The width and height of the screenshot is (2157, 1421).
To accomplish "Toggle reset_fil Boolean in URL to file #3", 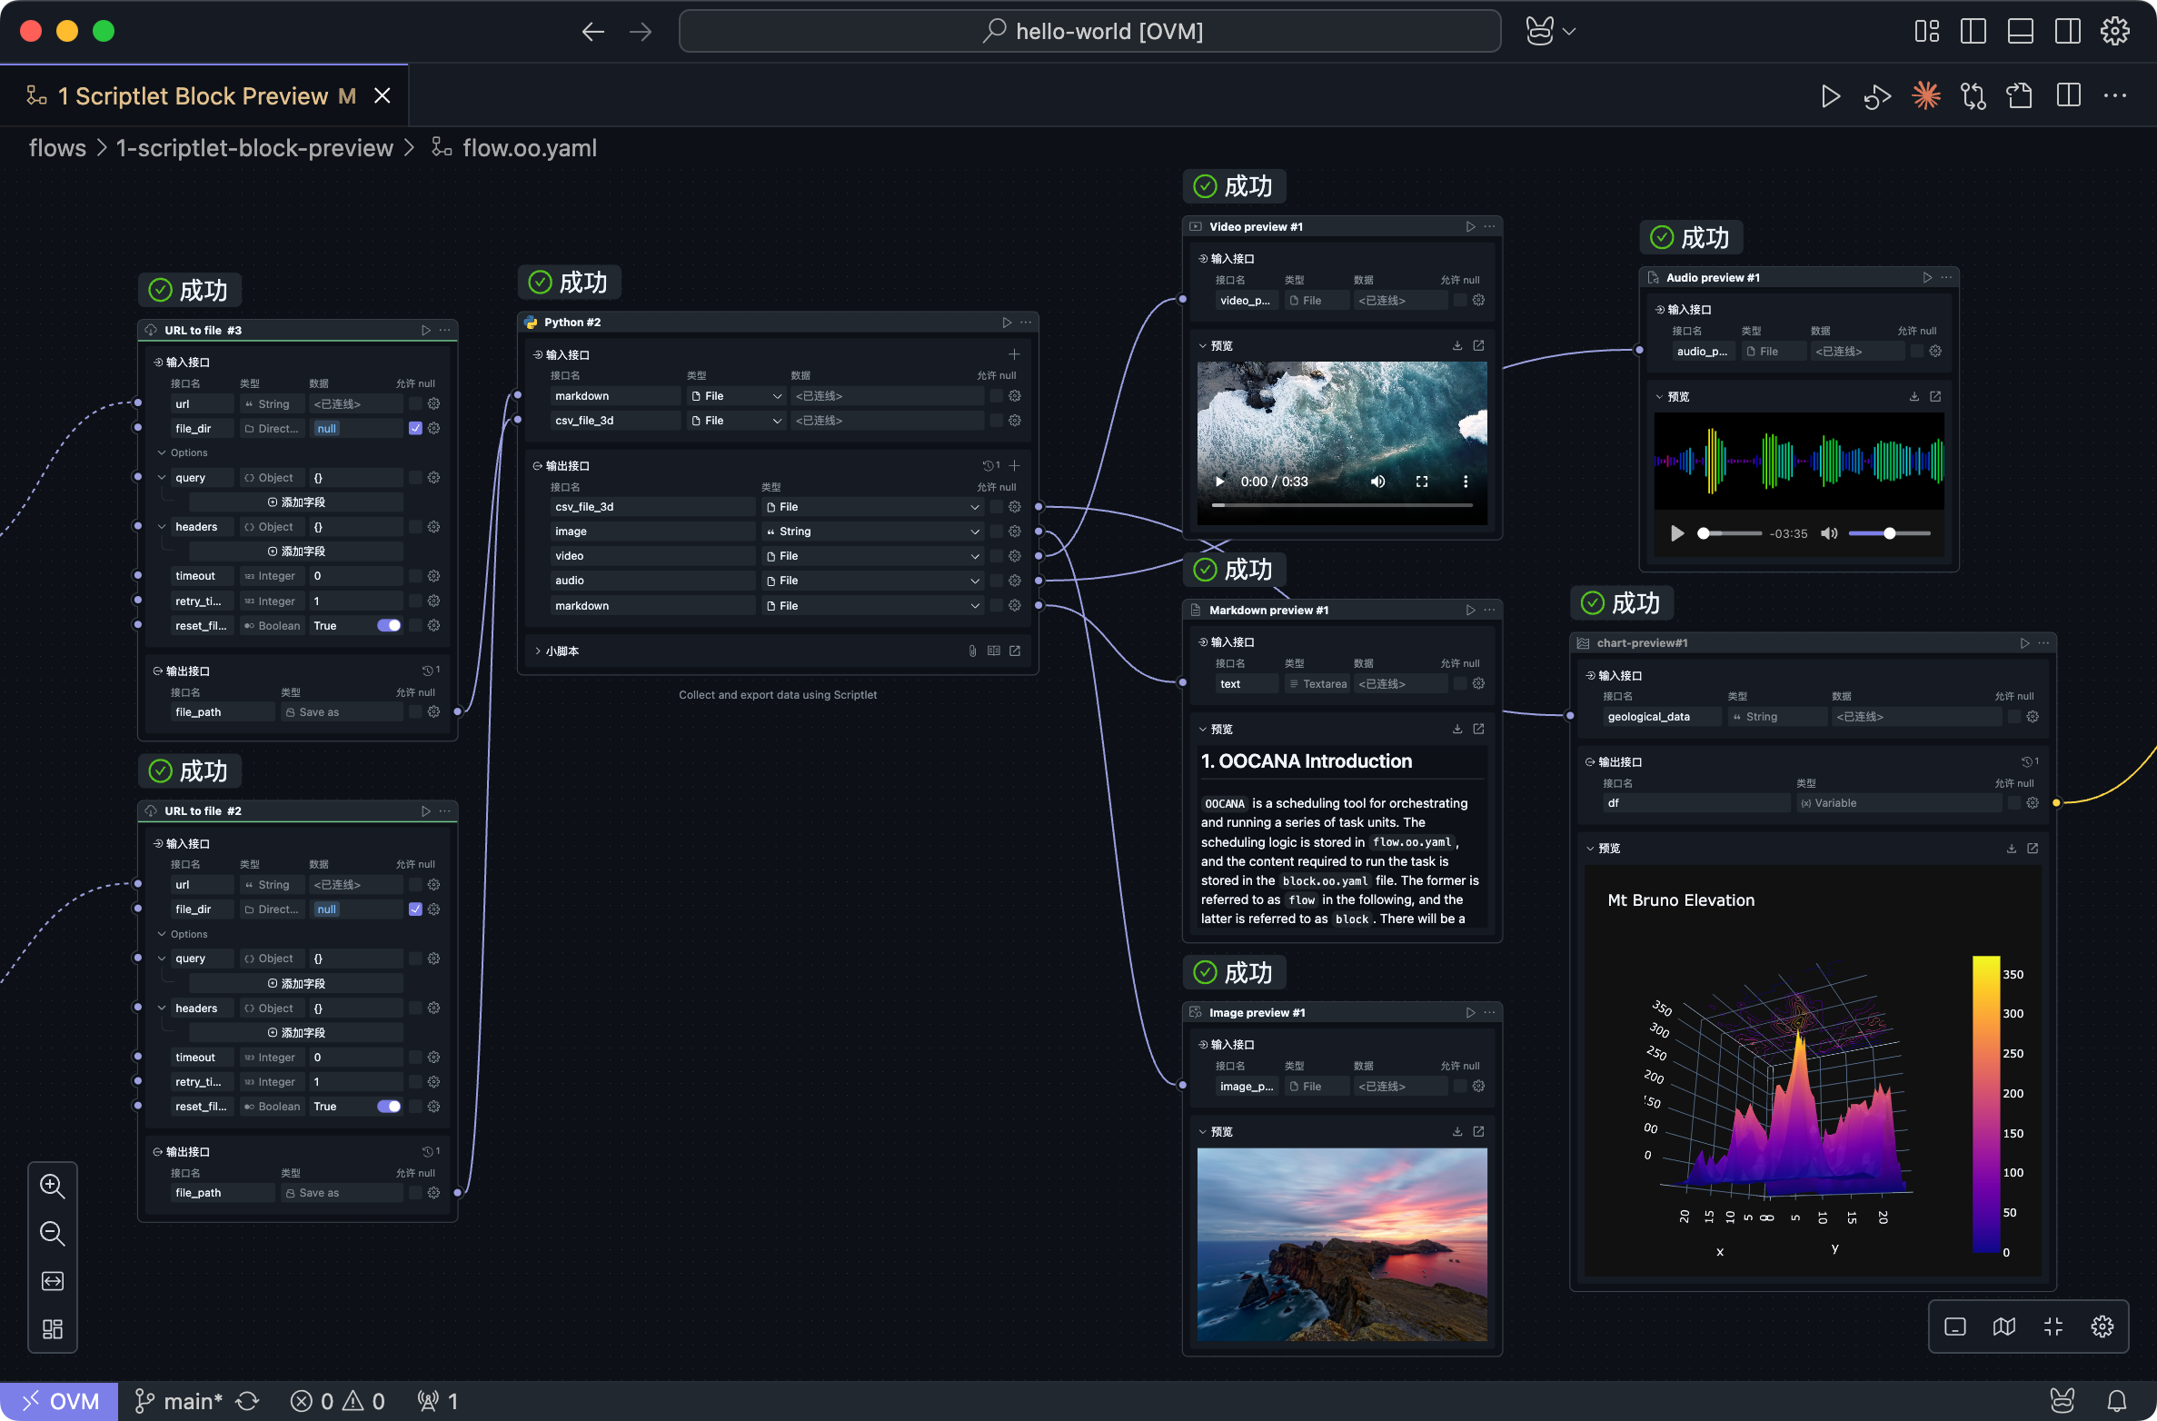I will [389, 626].
